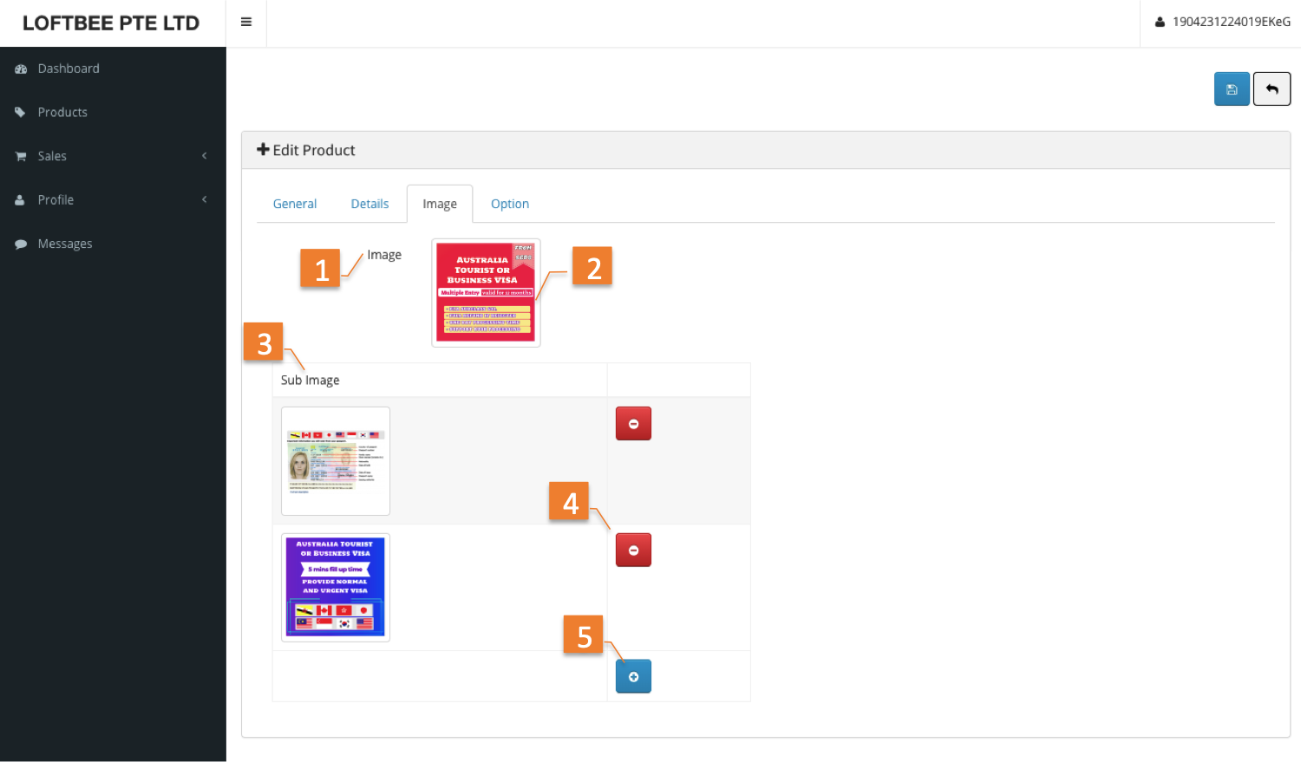Screen dimensions: 1301x762
Task: Expand the Profile submenu chevron
Action: (x=205, y=199)
